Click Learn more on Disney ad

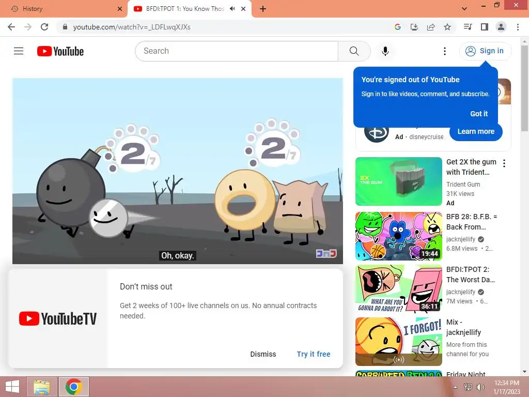coord(476,132)
